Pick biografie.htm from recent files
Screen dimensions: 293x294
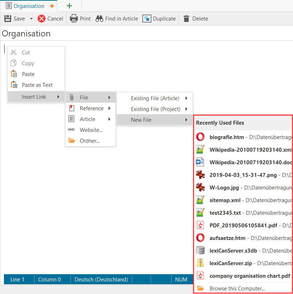click(x=226, y=137)
